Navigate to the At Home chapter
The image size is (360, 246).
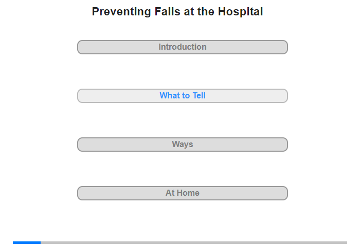[183, 193]
